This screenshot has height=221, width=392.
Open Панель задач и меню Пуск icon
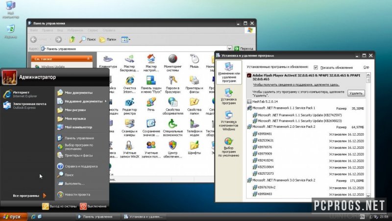151,84
